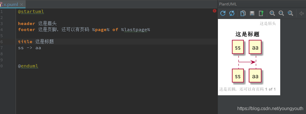Export the diagram with the green-arrow icon

click(x=261, y=13)
